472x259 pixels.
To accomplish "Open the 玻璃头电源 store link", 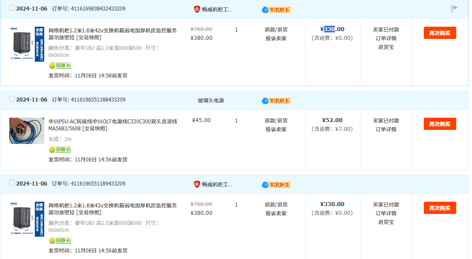I will pos(211,100).
